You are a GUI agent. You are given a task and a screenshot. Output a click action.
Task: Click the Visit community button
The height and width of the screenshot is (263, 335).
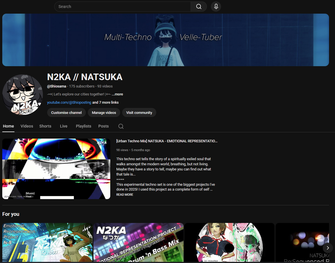139,113
